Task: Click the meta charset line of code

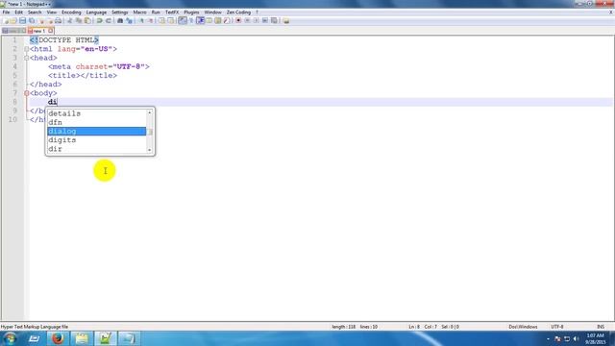Action: 99,66
